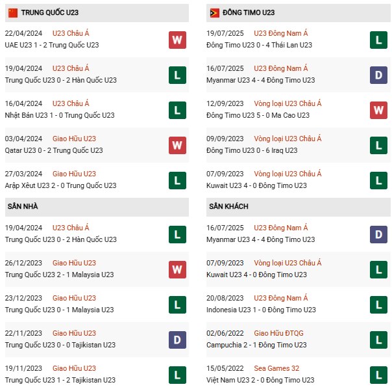
Task: Click the D badge in Sân Khách section
Action: (379, 234)
